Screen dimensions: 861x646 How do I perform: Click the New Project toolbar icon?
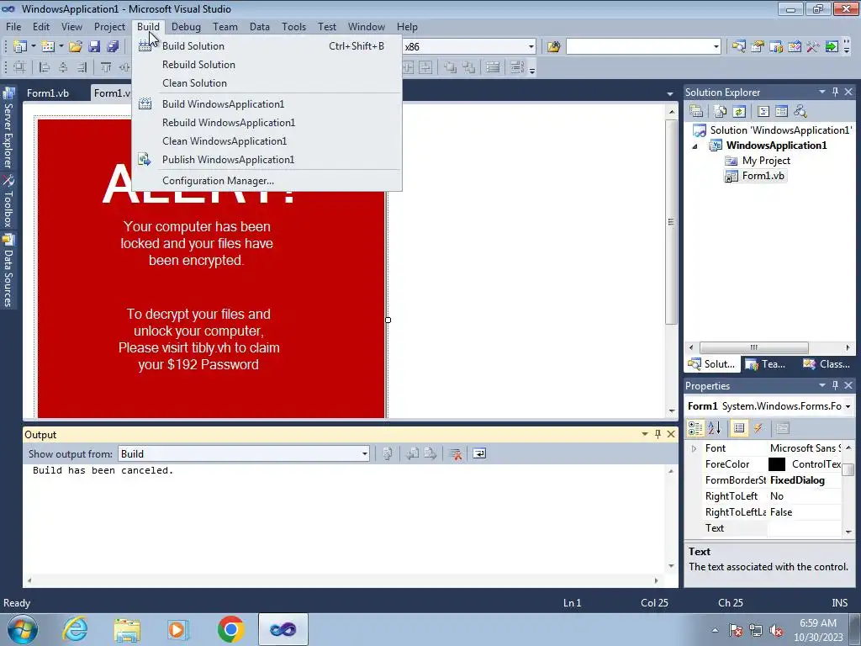pos(19,47)
